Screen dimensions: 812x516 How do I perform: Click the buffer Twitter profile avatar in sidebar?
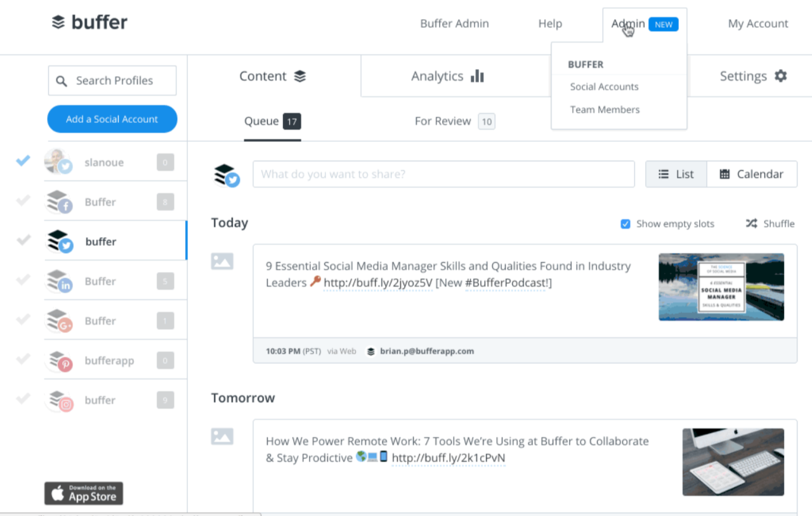(60, 242)
